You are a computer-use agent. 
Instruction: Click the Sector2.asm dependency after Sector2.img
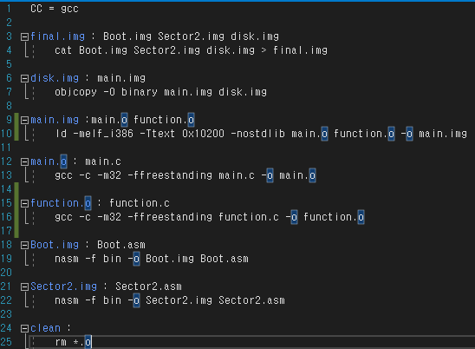[x=148, y=286]
